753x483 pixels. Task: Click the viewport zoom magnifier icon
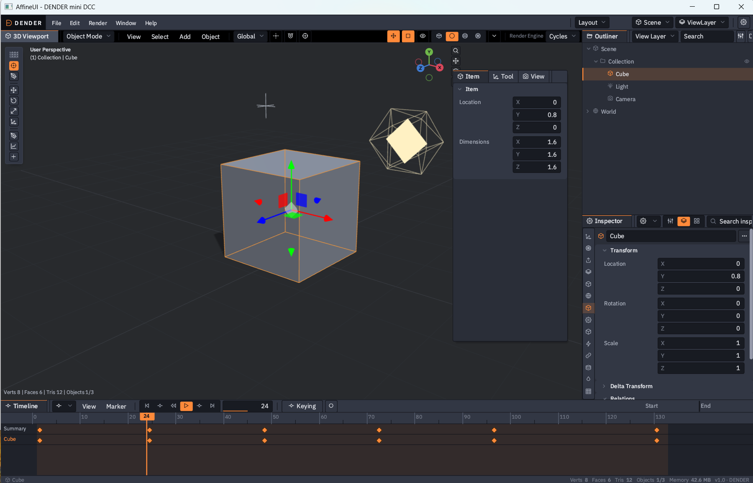(x=456, y=51)
